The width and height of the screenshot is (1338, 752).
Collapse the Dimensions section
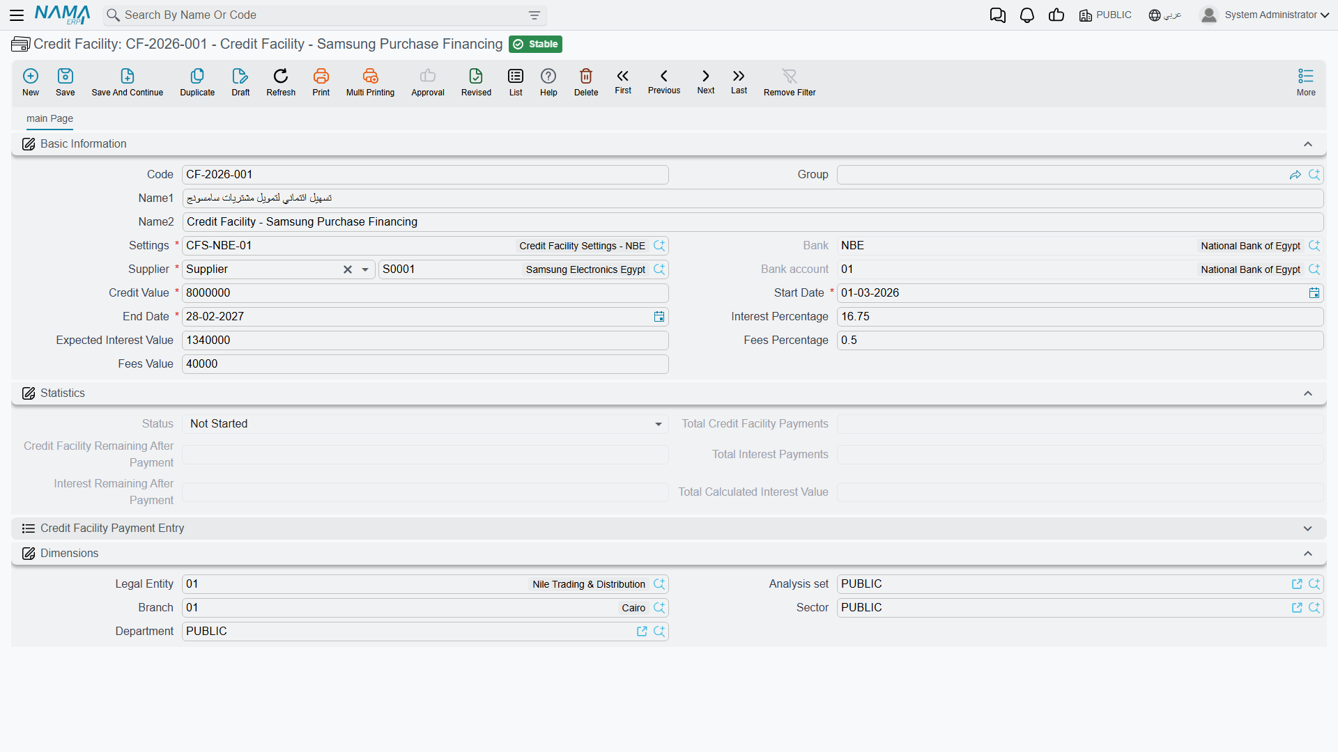[1308, 554]
